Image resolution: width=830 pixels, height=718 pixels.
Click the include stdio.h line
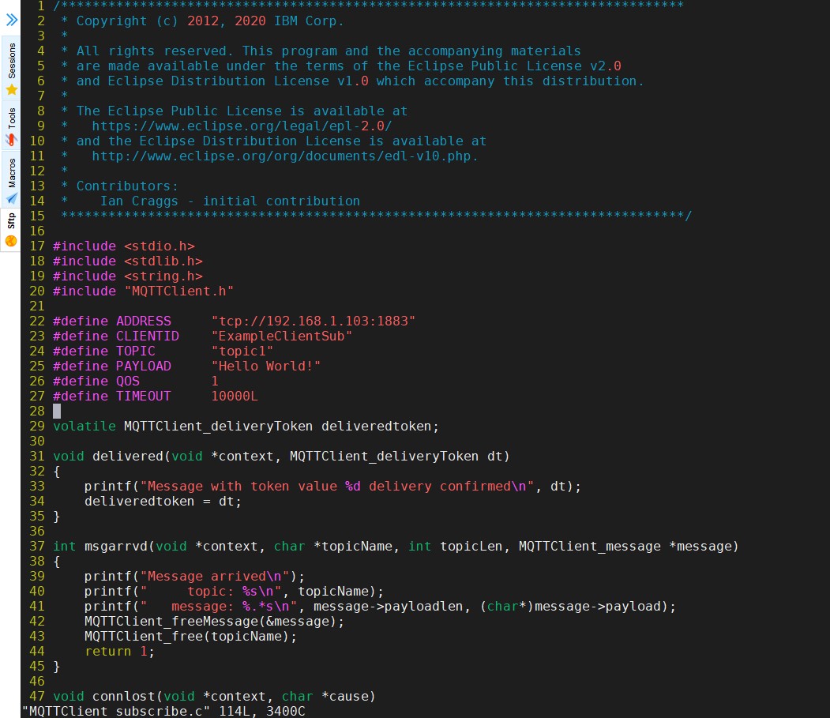[122, 246]
